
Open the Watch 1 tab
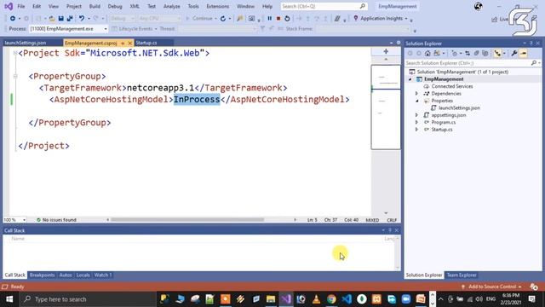click(x=103, y=275)
